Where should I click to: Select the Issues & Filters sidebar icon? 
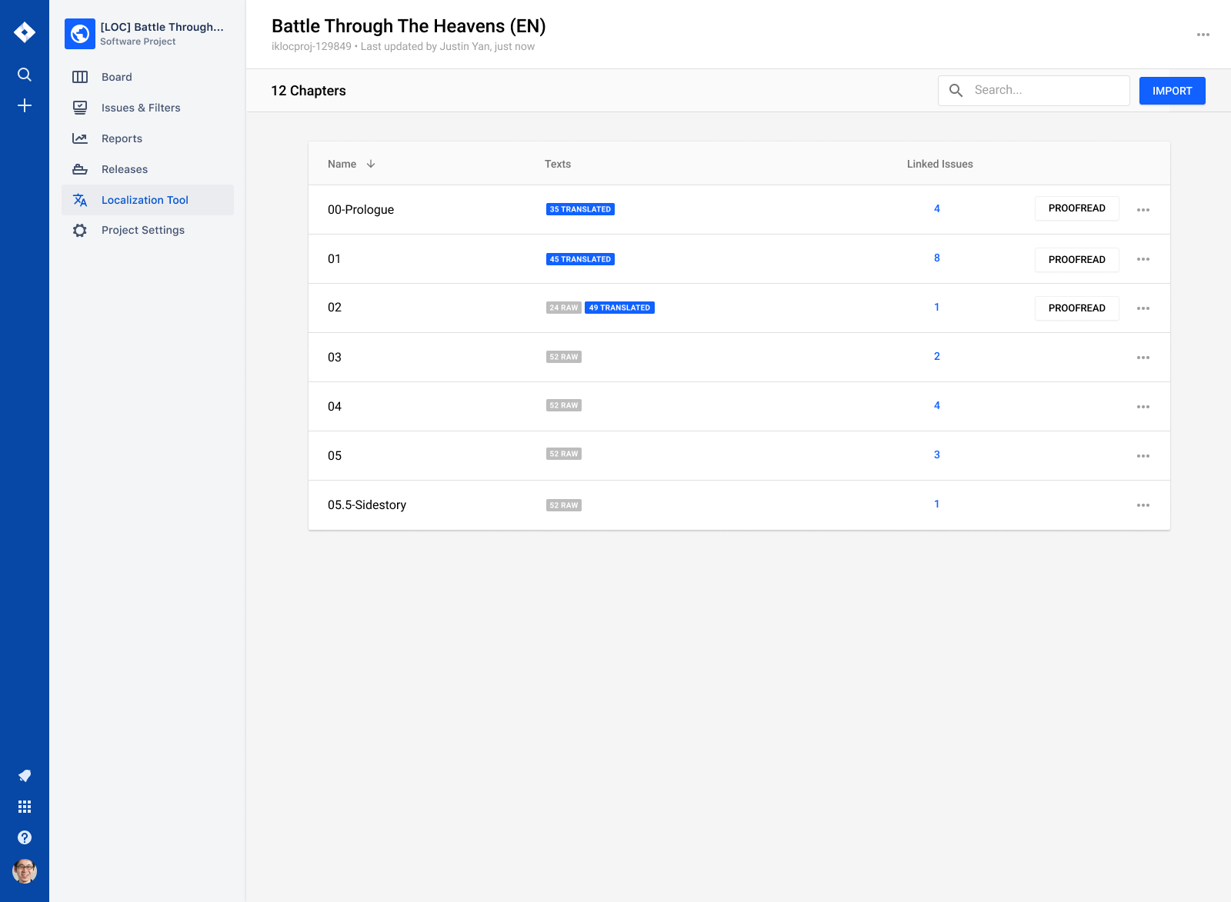tap(80, 108)
